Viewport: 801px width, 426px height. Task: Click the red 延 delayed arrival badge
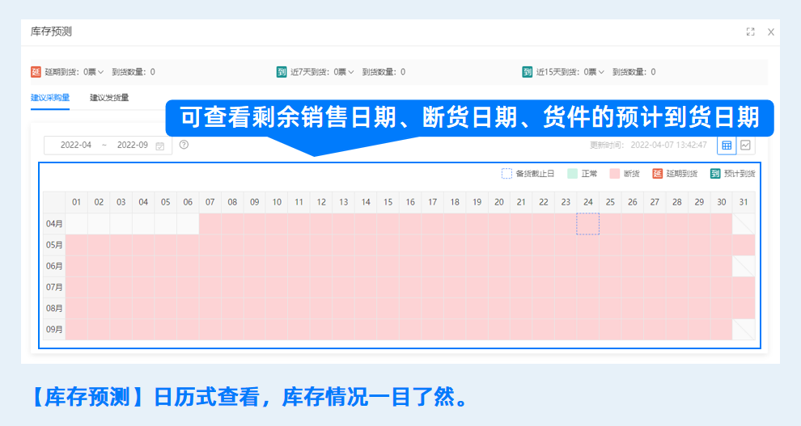[36, 72]
